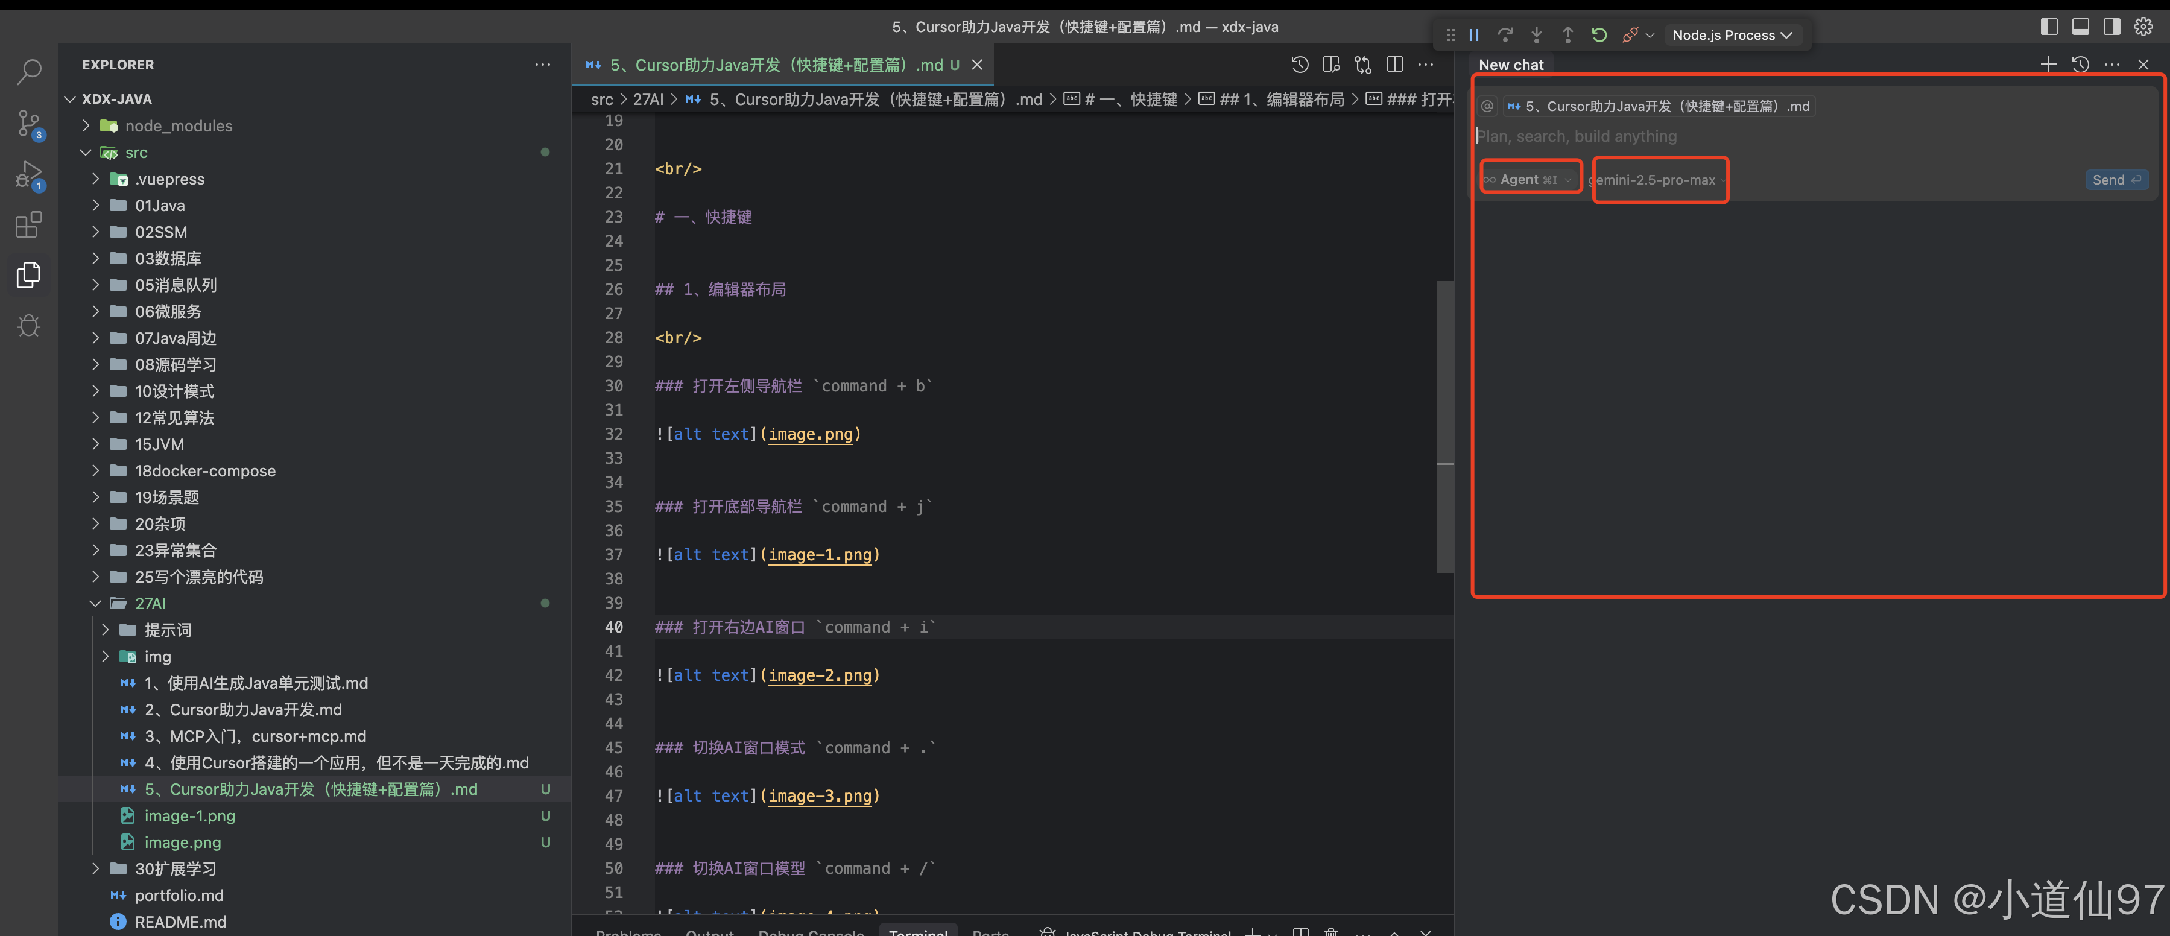Open portfolio.md in the explorer
The image size is (2170, 936).
(179, 896)
